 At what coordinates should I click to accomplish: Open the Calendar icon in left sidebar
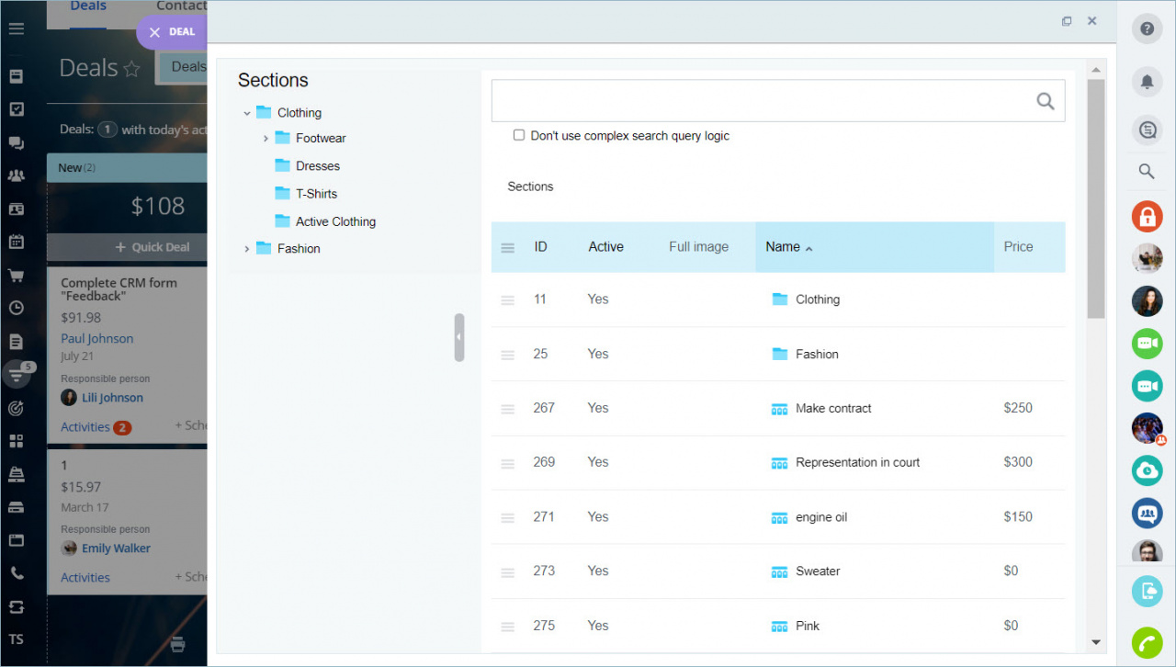click(16, 242)
